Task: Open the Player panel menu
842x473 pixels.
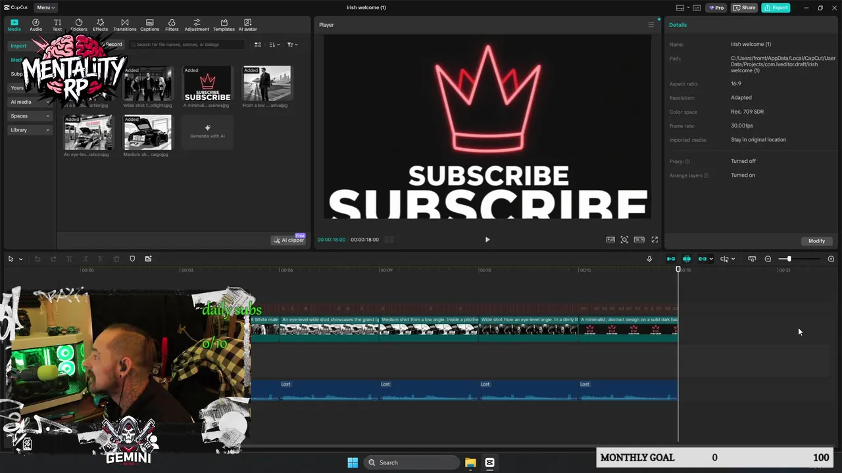Action: pyautogui.click(x=651, y=25)
